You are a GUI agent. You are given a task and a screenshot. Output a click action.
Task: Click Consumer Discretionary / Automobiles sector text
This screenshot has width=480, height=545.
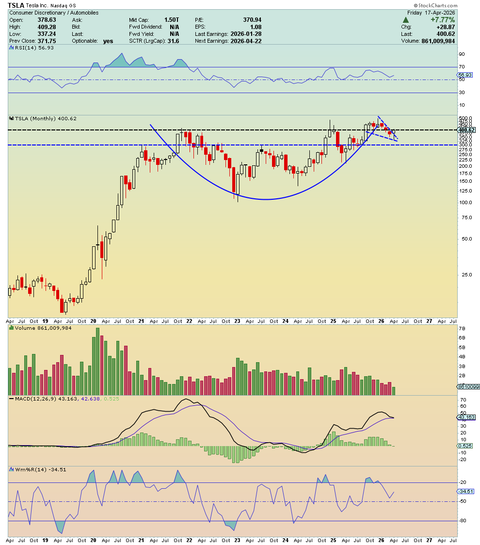(54, 13)
